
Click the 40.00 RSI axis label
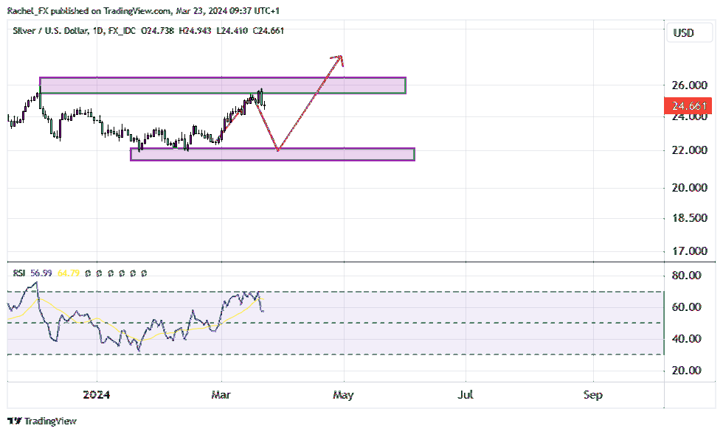tap(687, 339)
